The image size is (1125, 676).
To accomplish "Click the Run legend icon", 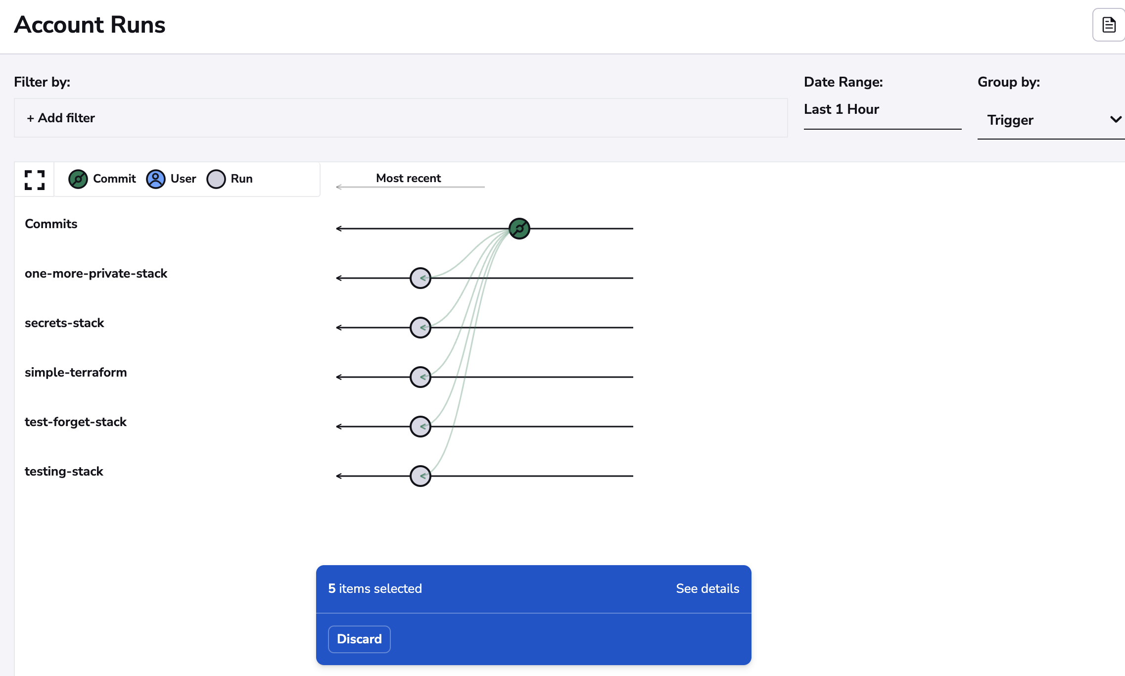I will click(x=216, y=179).
